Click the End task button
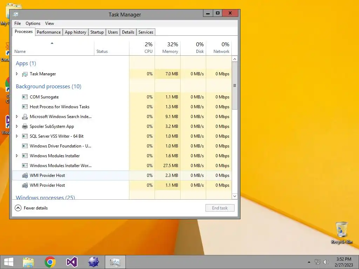Viewport: 359px width, 269px height. (220, 208)
